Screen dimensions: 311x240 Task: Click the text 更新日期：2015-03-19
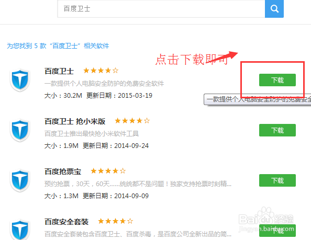click(x=119, y=96)
